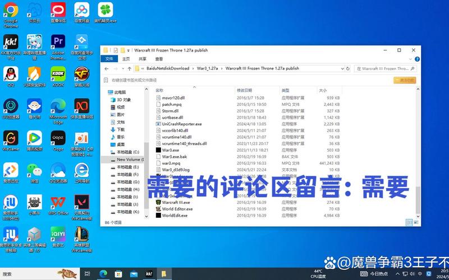The height and width of the screenshot is (280, 449).
Task: Open Mail app in taskbar
Action: click(134, 274)
